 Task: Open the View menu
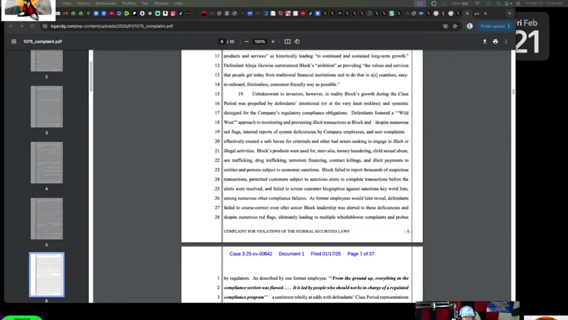[x=67, y=3]
